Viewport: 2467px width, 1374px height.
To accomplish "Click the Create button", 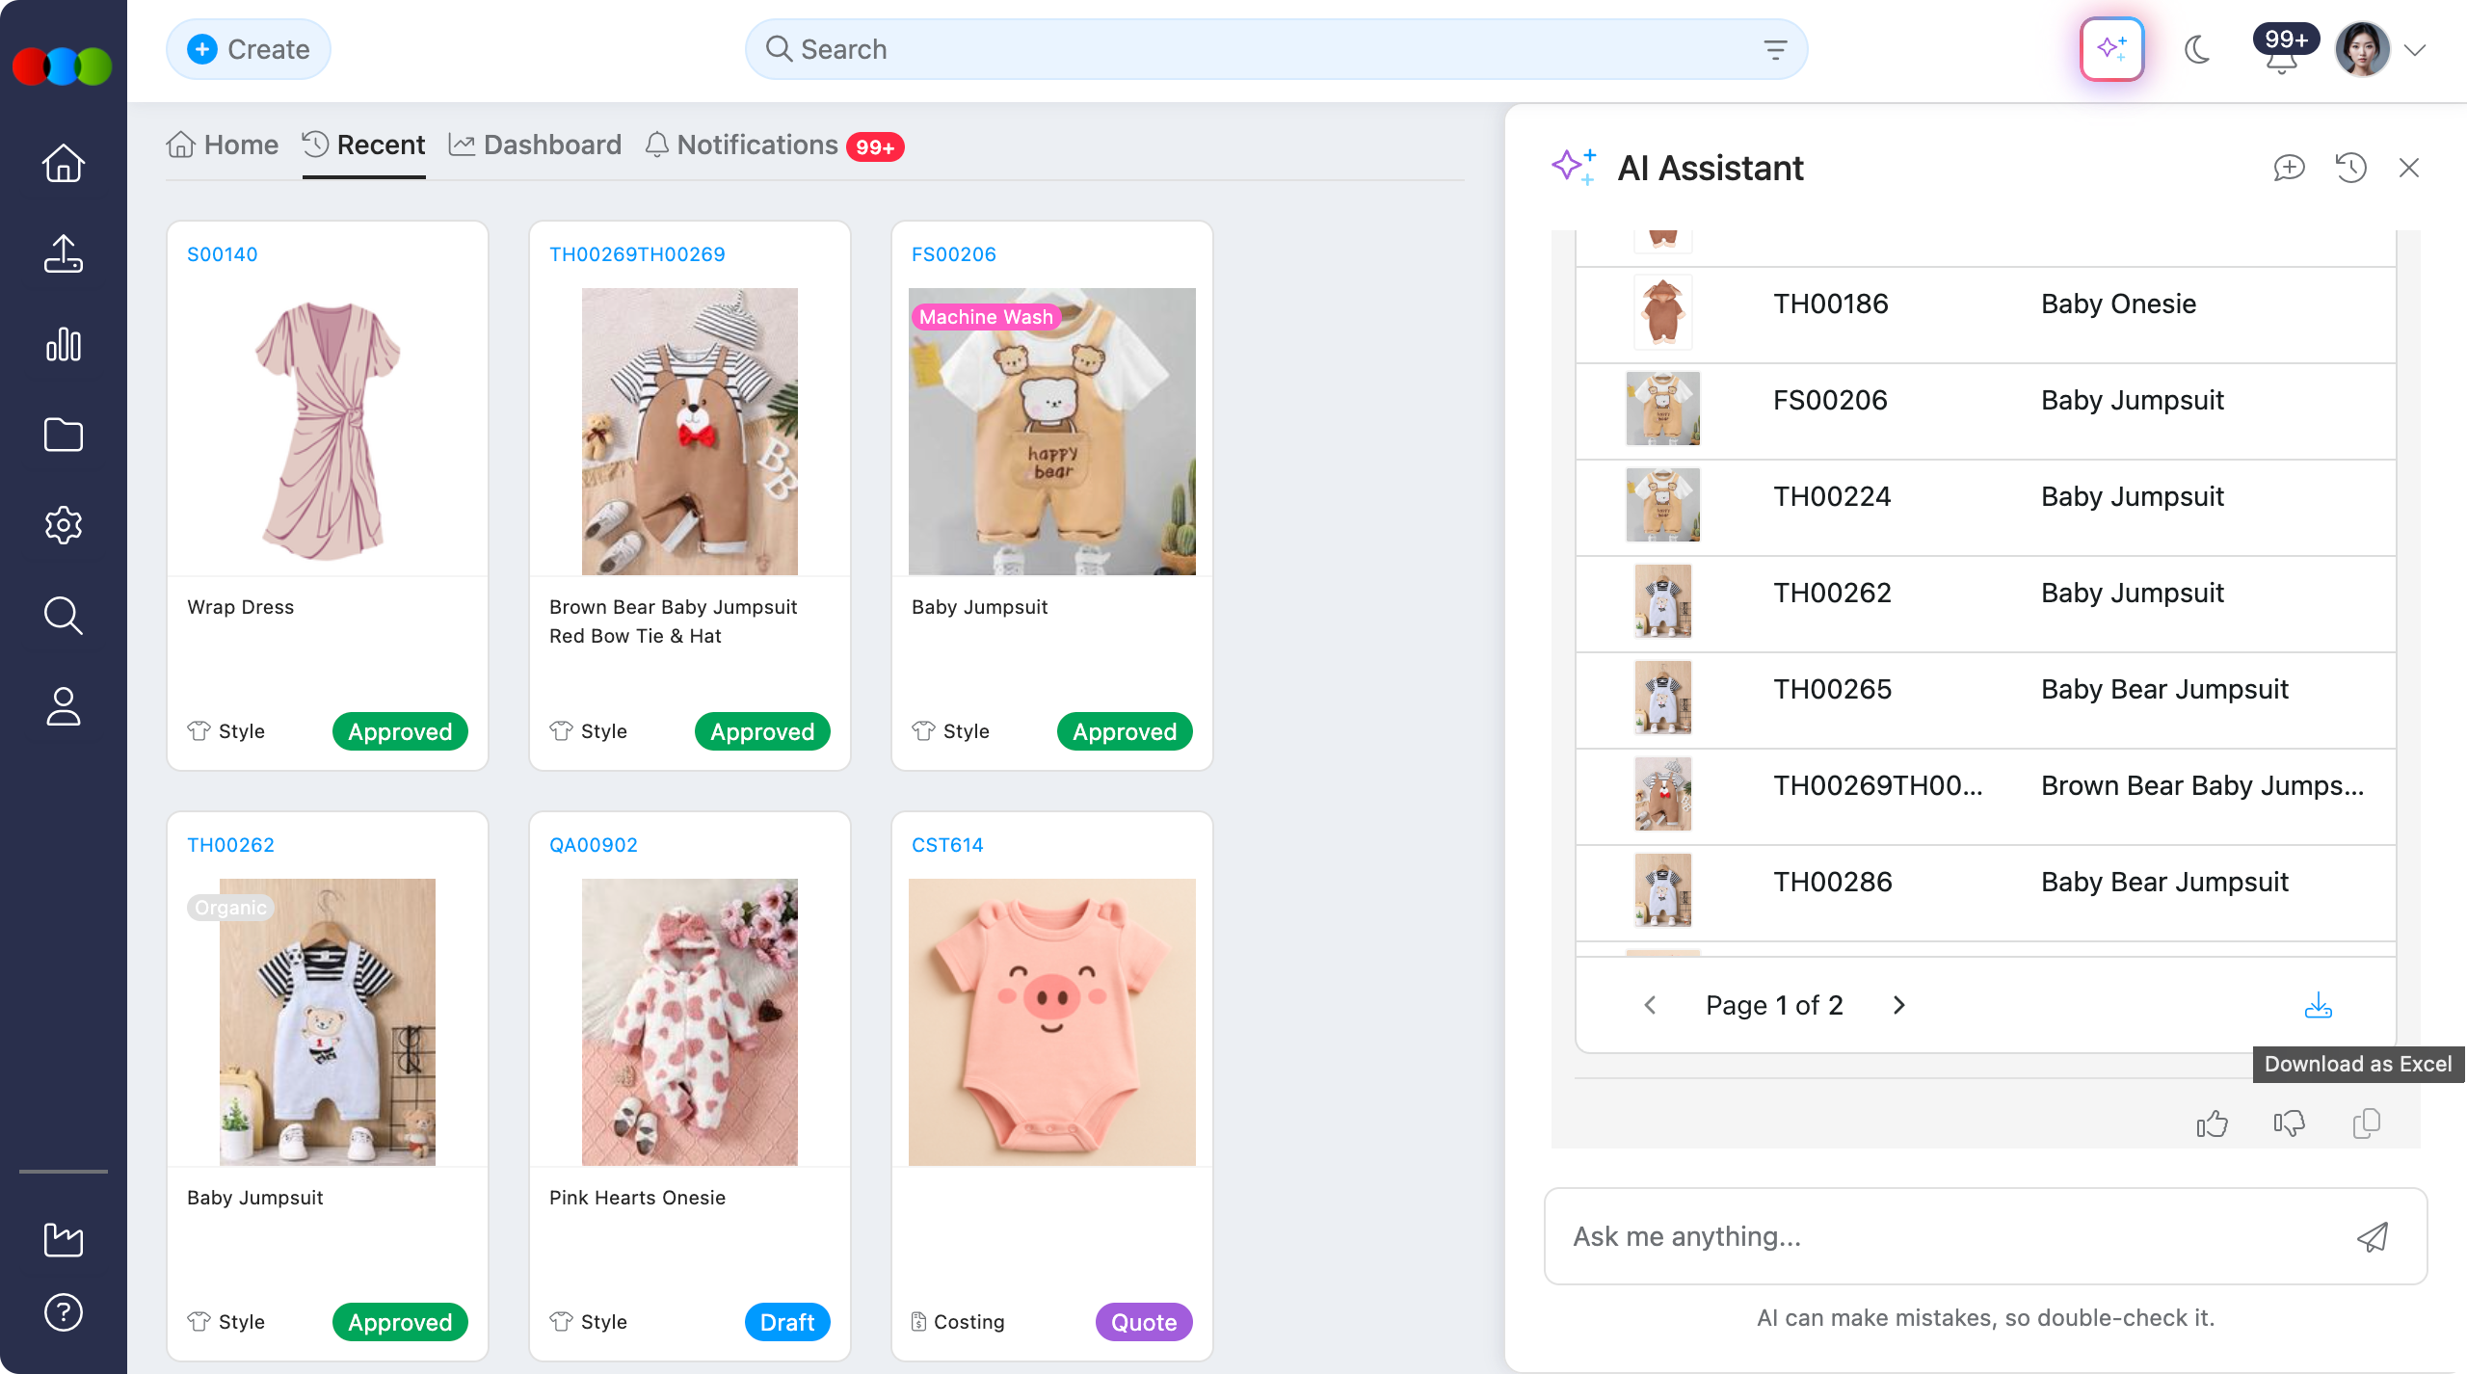I will pyautogui.click(x=248, y=48).
